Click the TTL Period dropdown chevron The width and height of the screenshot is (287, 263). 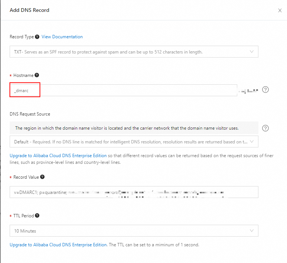point(252,231)
